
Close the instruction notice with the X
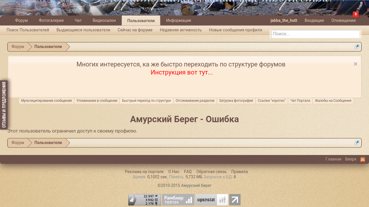[x=355, y=64]
